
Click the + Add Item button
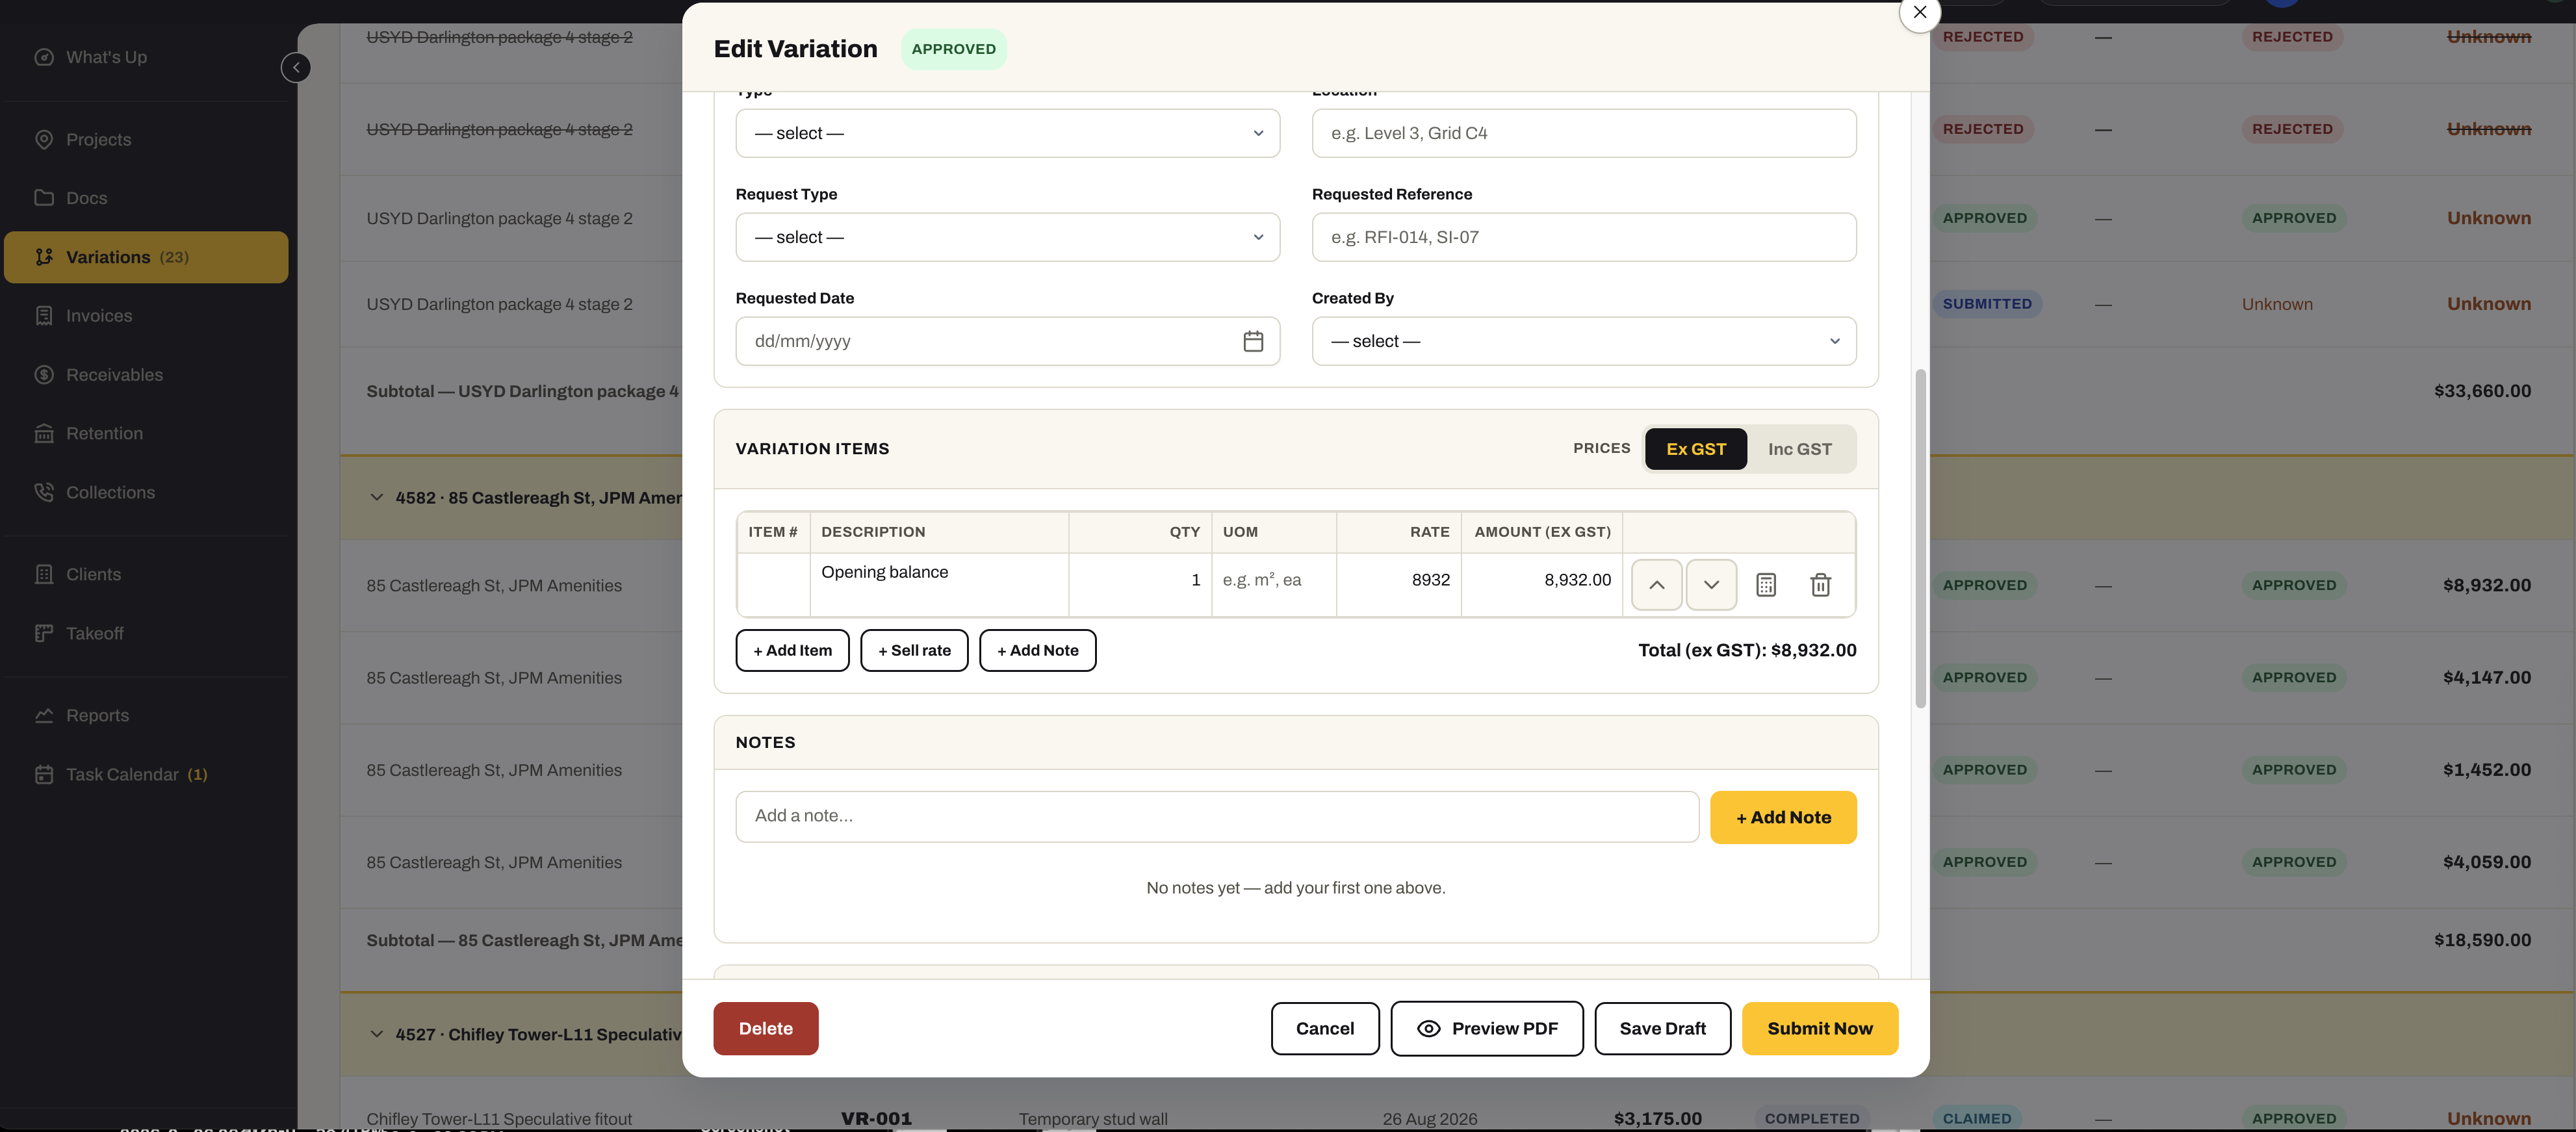792,650
